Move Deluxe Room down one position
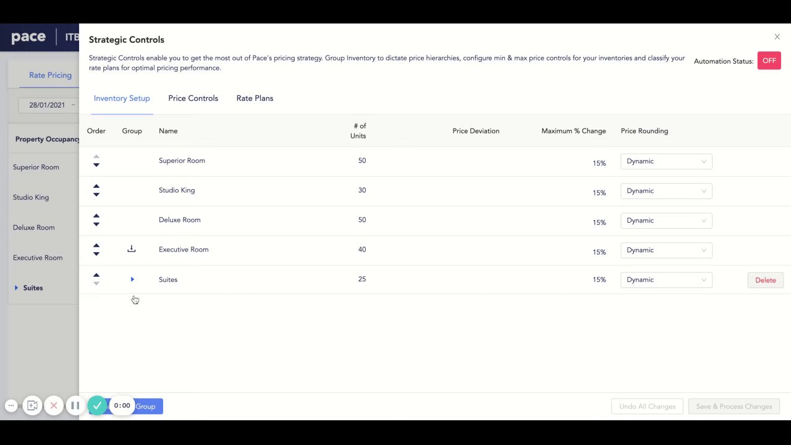This screenshot has width=791, height=445. coord(96,224)
